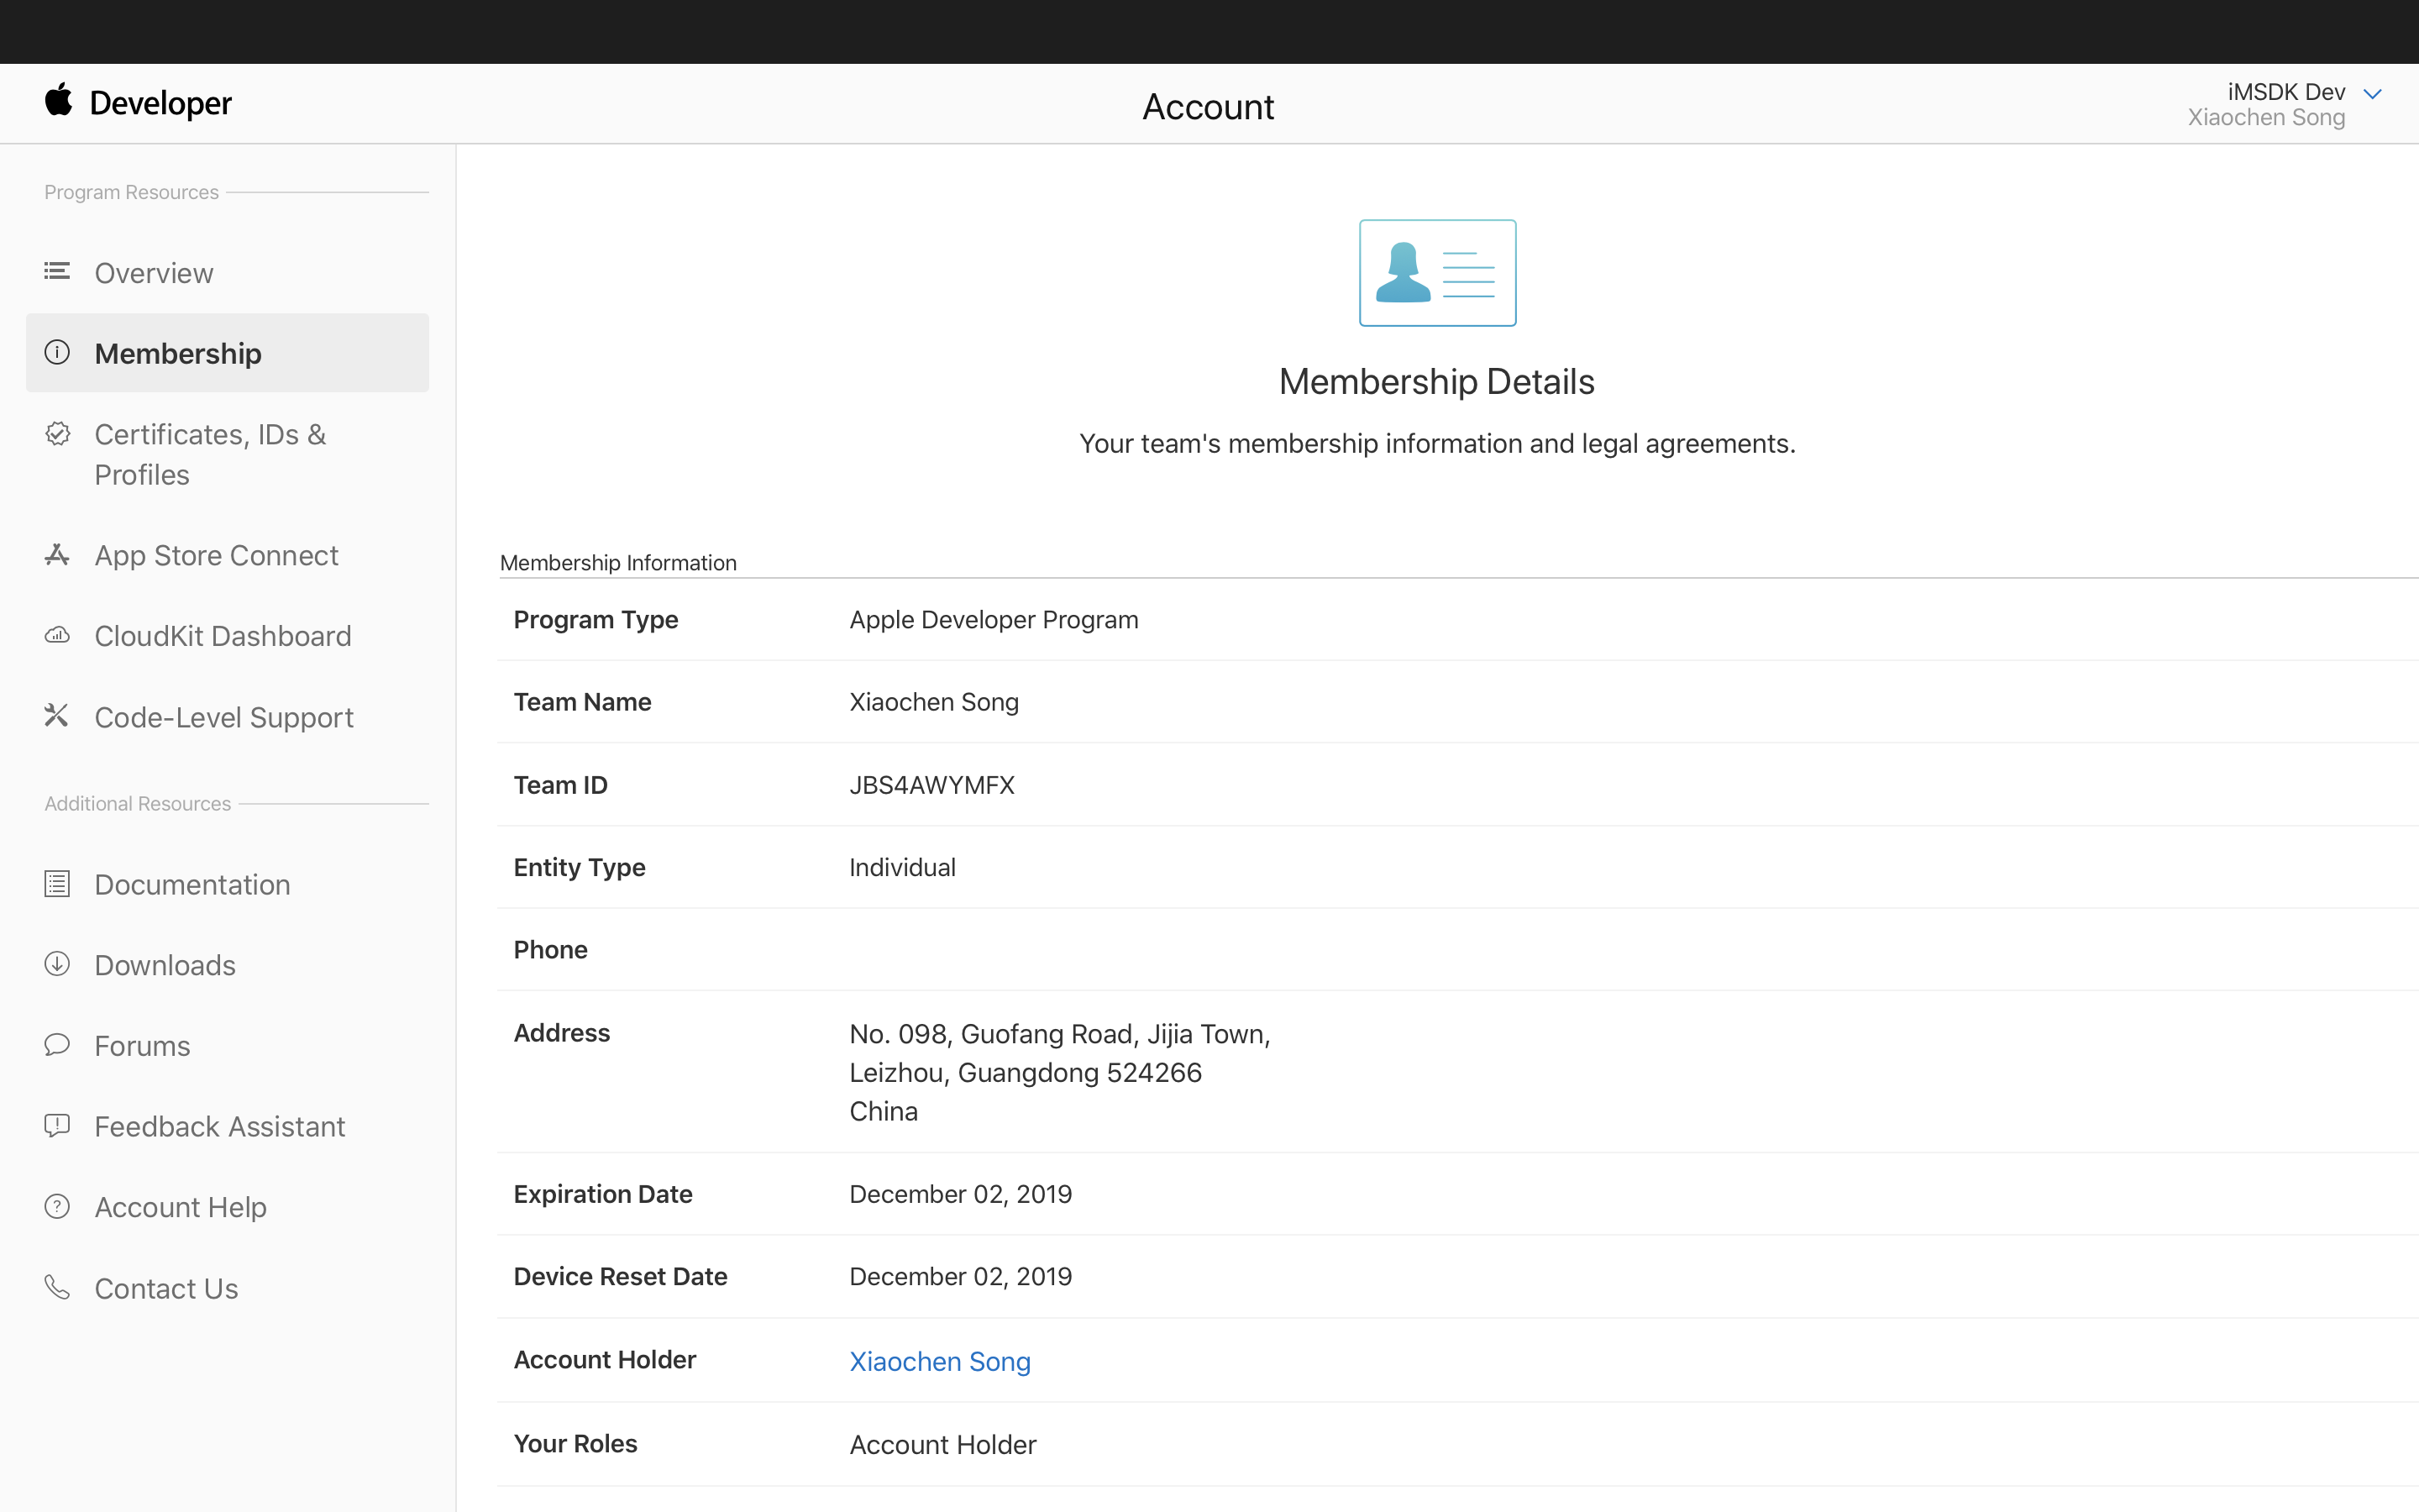
Task: Open Feedback Assistant link
Action: point(220,1127)
